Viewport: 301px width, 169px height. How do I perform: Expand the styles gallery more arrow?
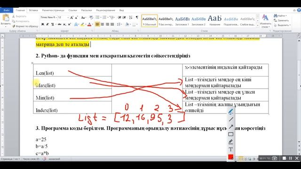[x=258, y=25]
